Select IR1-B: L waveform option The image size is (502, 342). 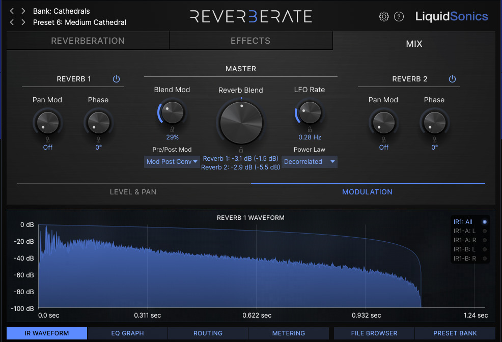(470, 249)
